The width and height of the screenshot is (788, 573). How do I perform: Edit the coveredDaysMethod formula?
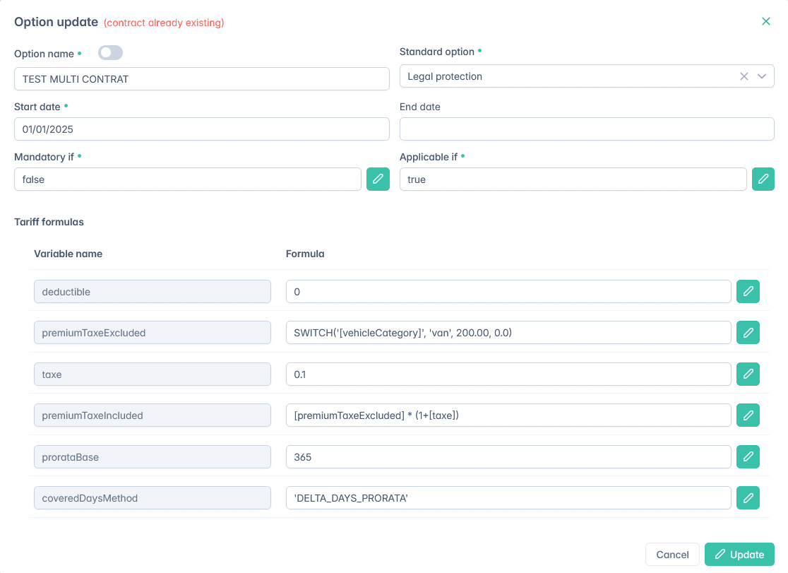tap(748, 497)
